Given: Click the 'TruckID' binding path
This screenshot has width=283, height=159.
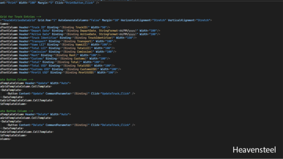Looking at the screenshot, I should point(81,27).
